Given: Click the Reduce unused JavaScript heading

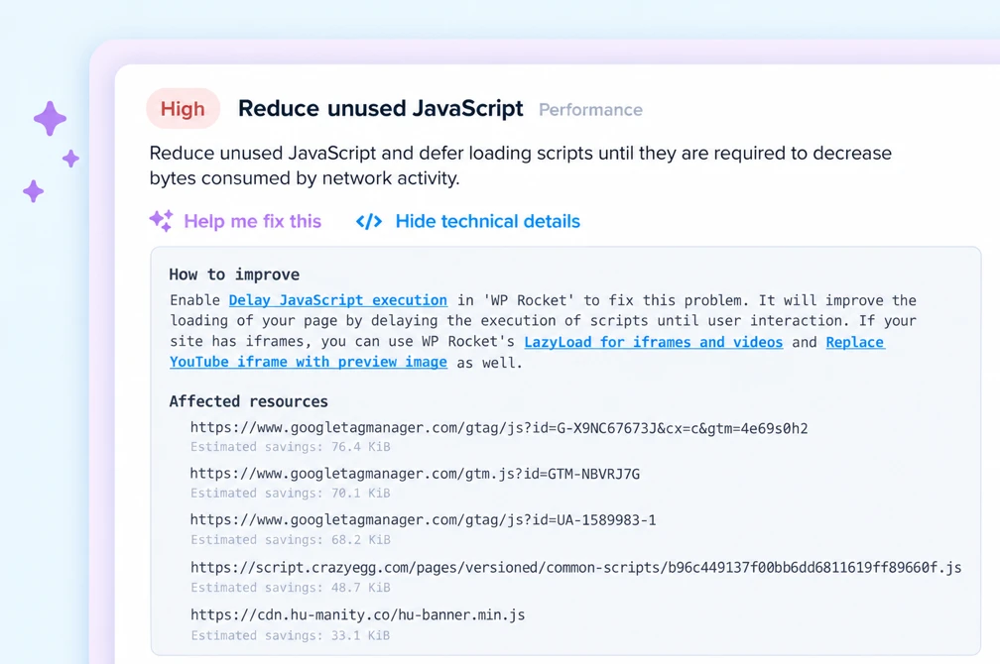Looking at the screenshot, I should pos(380,108).
